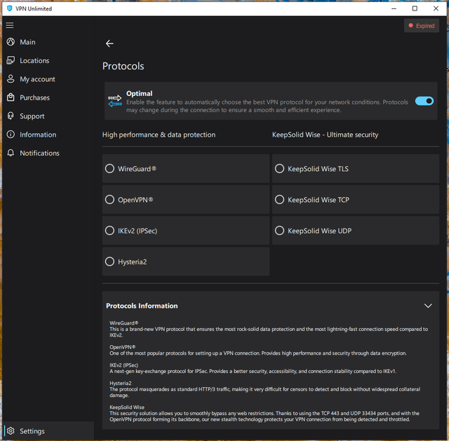449x441 pixels.
Task: Click the Main globe icon
Action: pos(11,42)
